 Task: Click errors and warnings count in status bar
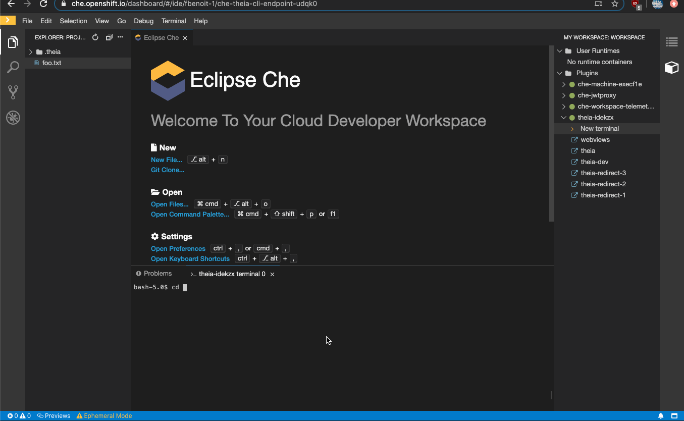(x=19, y=416)
